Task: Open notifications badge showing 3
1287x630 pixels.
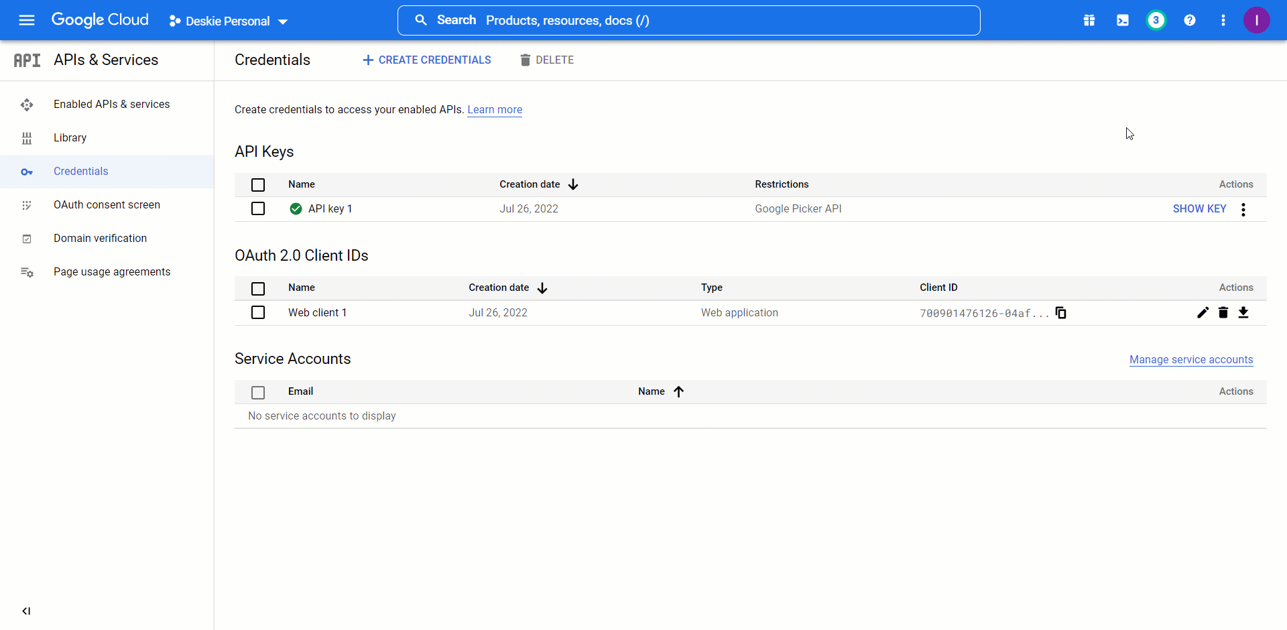Action: pos(1156,20)
